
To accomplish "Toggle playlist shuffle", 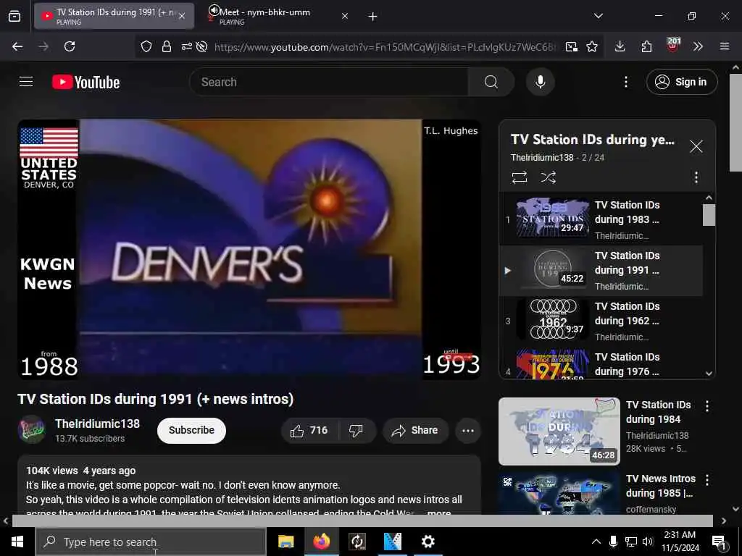I will (x=548, y=178).
